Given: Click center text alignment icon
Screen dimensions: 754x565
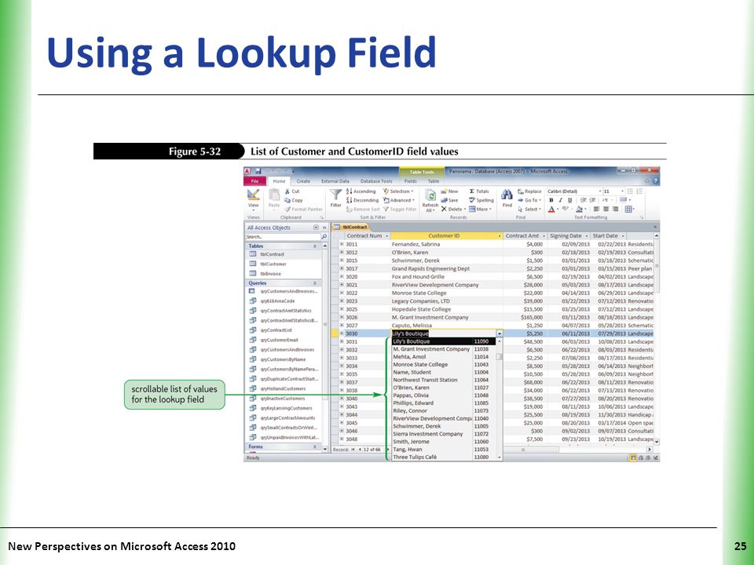Looking at the screenshot, I should coord(606,209).
